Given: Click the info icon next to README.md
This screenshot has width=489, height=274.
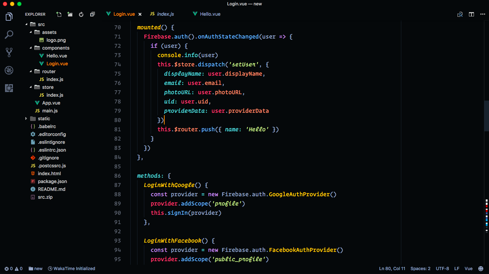Looking at the screenshot, I should pos(33,189).
